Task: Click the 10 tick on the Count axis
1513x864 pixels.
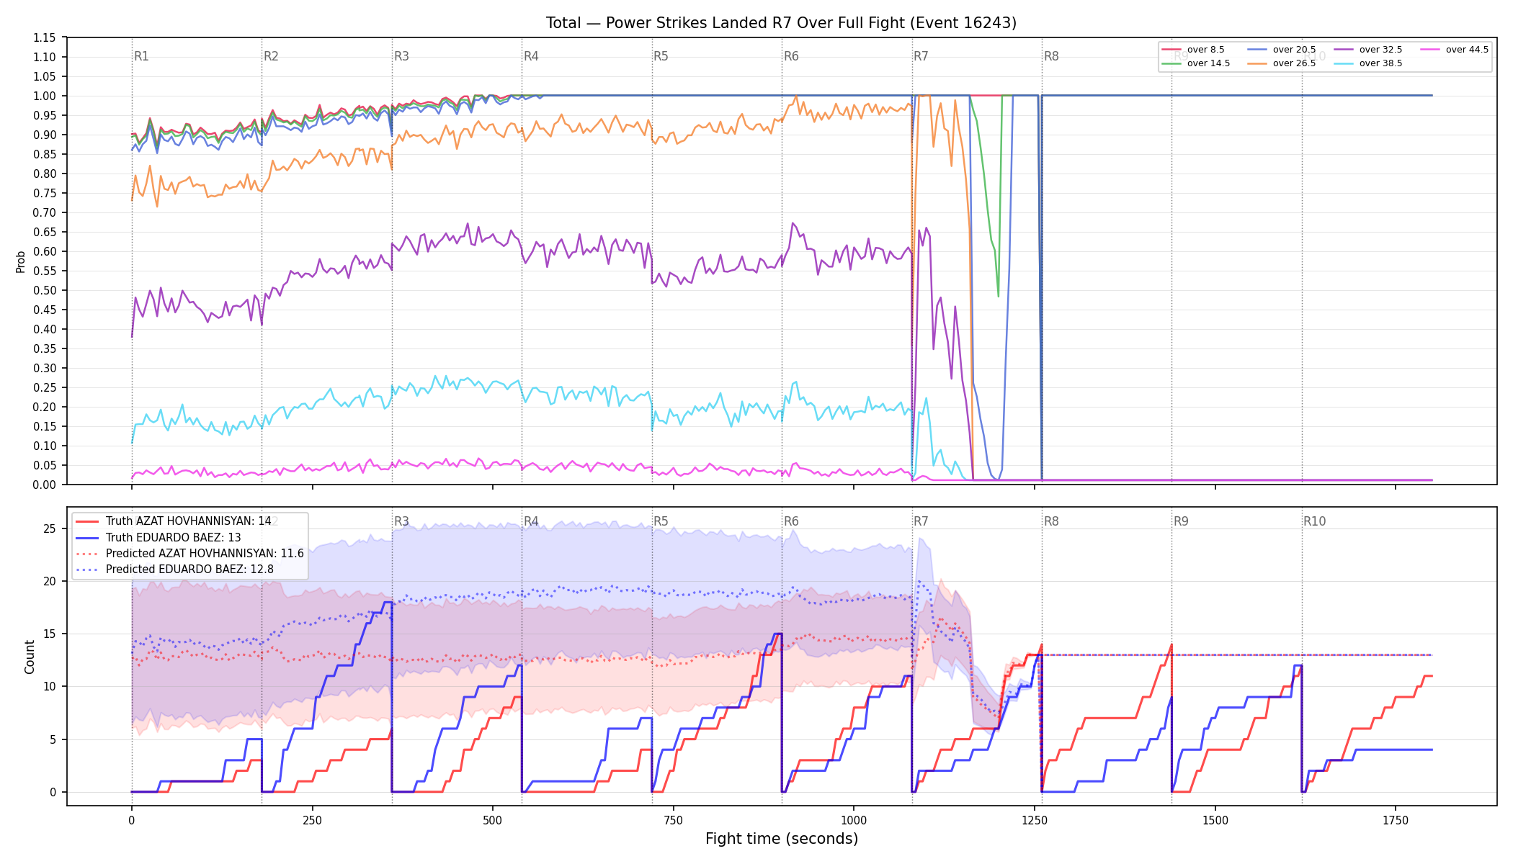Action: point(50,686)
